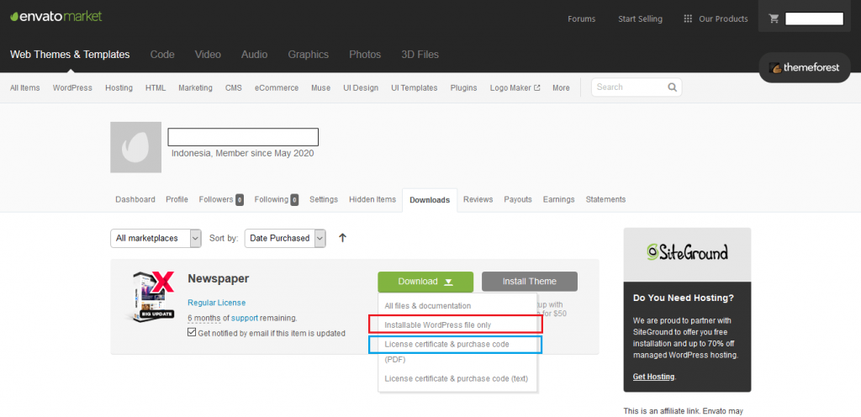Screen dimensions: 861x417
Task: Open the Followers tab
Action: 221,199
